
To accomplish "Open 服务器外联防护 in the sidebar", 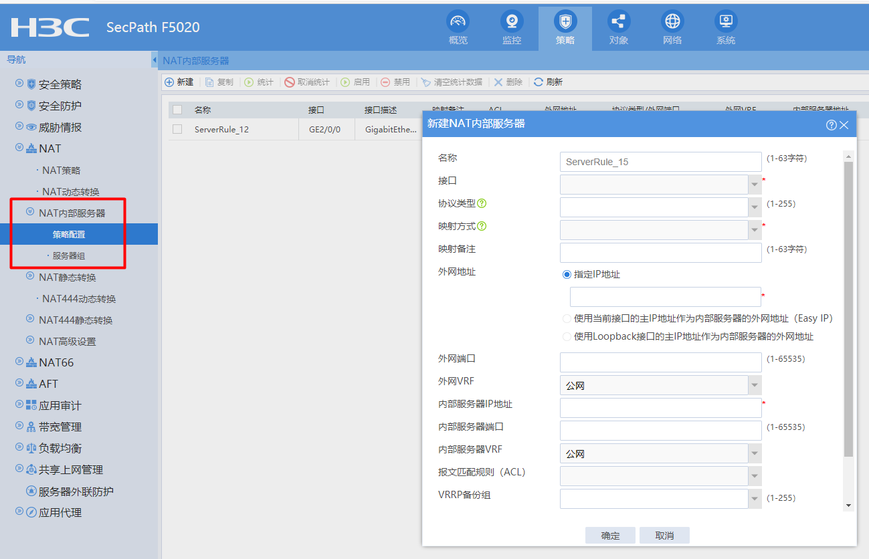I will pyautogui.click(x=76, y=491).
